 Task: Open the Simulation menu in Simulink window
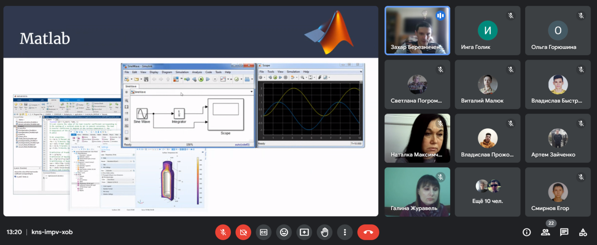(x=182, y=72)
